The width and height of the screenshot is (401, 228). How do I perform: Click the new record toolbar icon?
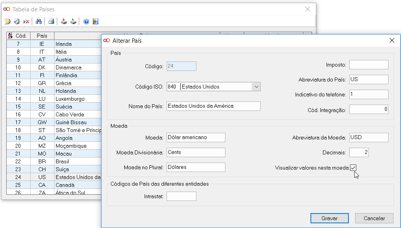[7, 22]
